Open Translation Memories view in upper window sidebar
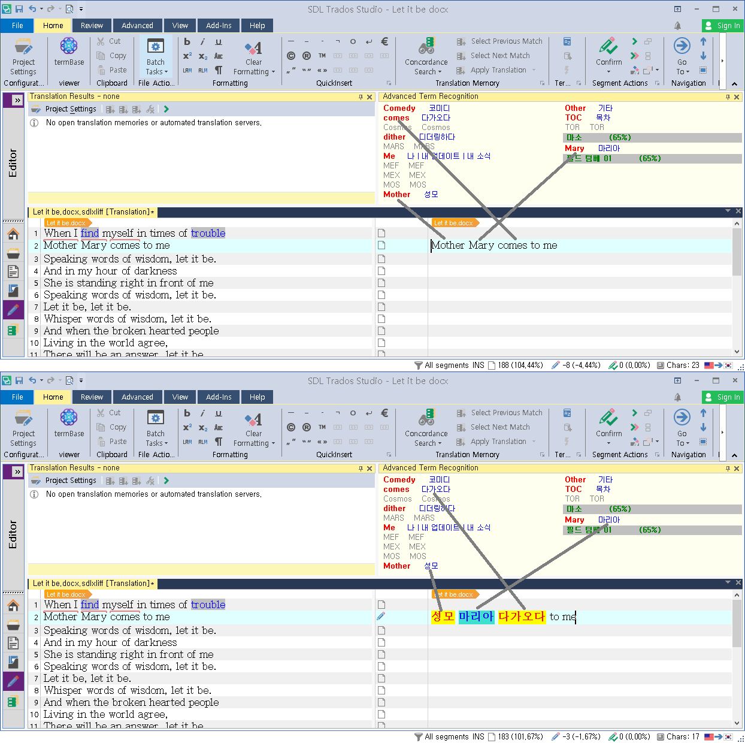This screenshot has height=743, width=745. [13, 330]
